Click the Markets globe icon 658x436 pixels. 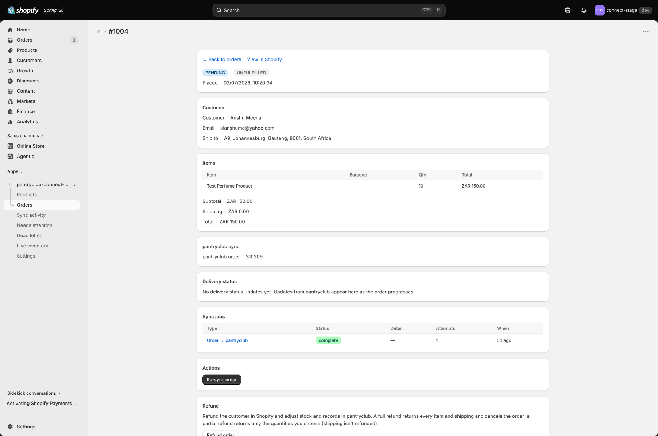pyautogui.click(x=10, y=101)
